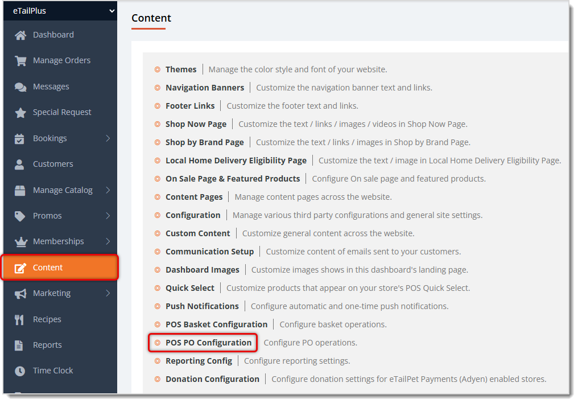The width and height of the screenshot is (578, 403).
Task: Open the Footer Links settings link
Action: [190, 106]
